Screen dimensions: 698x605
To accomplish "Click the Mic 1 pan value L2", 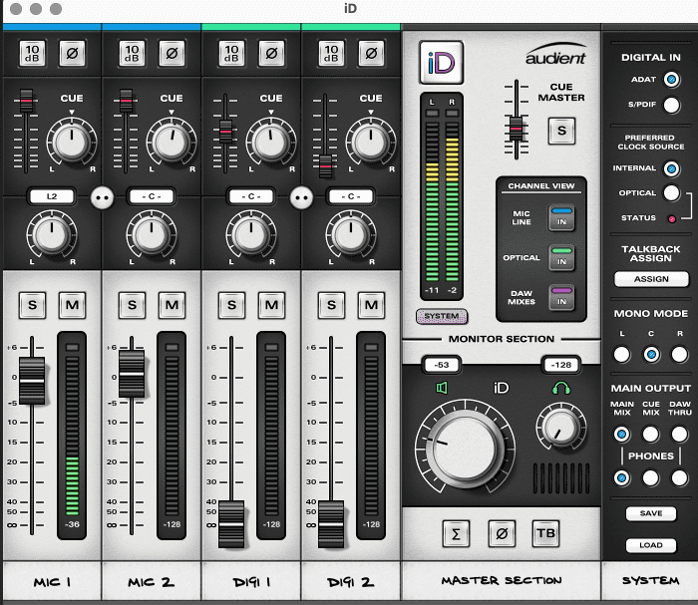I will tap(52, 196).
